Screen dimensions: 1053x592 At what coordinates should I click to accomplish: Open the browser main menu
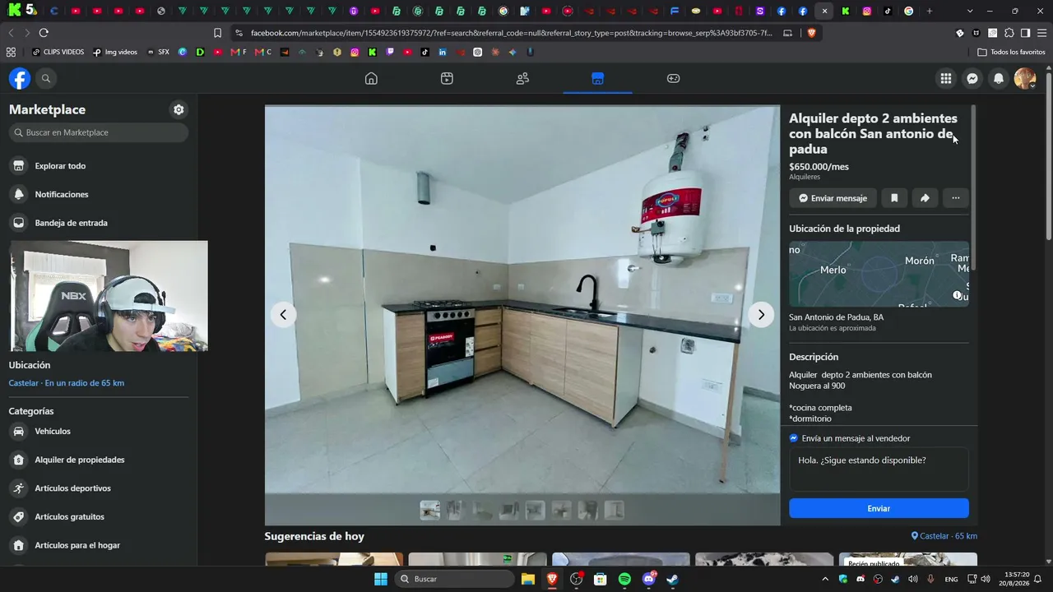pyautogui.click(x=1041, y=33)
